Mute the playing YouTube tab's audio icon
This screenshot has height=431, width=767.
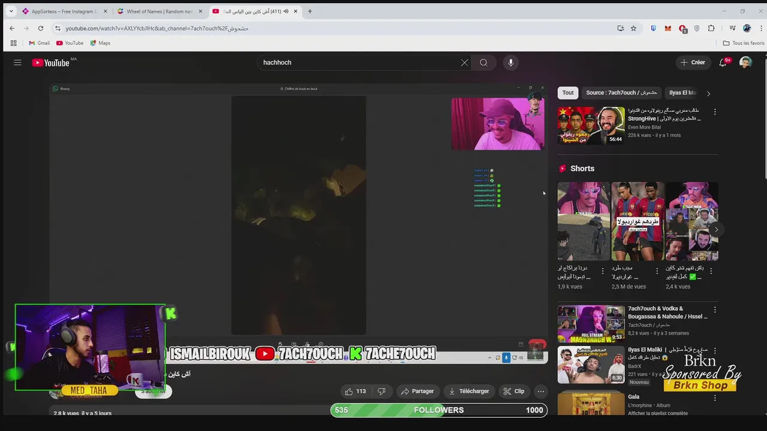(x=286, y=11)
